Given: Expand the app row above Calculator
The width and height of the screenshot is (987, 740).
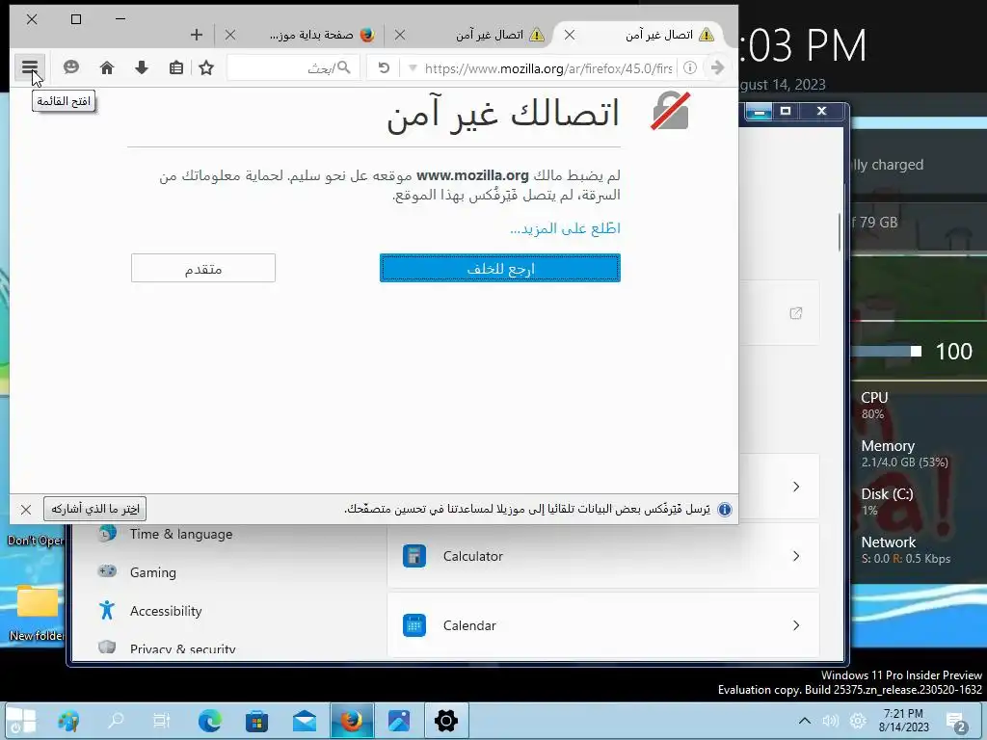Looking at the screenshot, I should pos(796,487).
